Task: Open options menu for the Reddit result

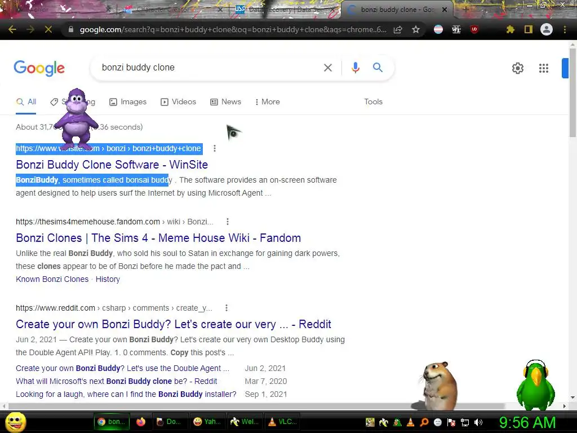Action: 227,308
